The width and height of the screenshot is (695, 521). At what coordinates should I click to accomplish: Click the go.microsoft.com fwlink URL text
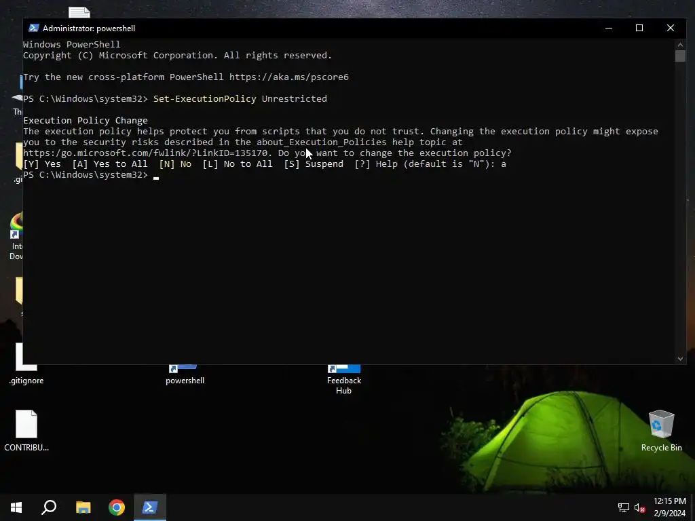[145, 153]
